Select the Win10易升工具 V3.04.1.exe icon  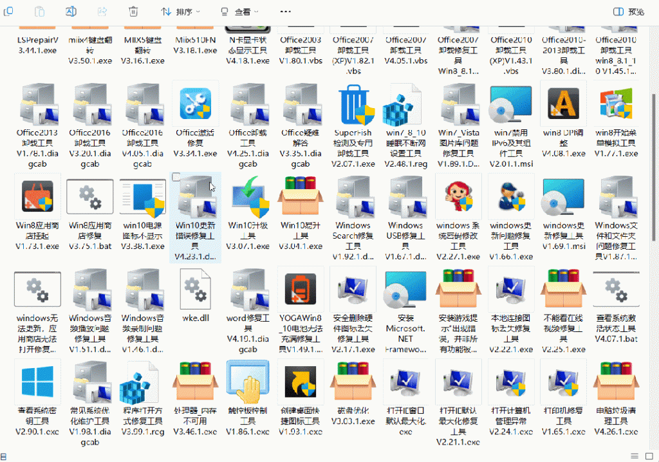[301, 196]
